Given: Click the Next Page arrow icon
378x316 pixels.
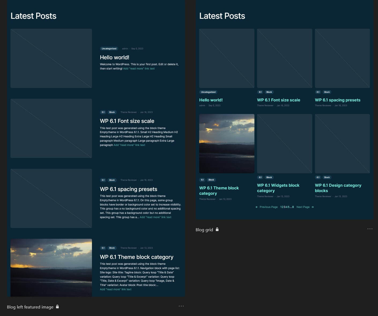Looking at the screenshot, I should pyautogui.click(x=313, y=207).
